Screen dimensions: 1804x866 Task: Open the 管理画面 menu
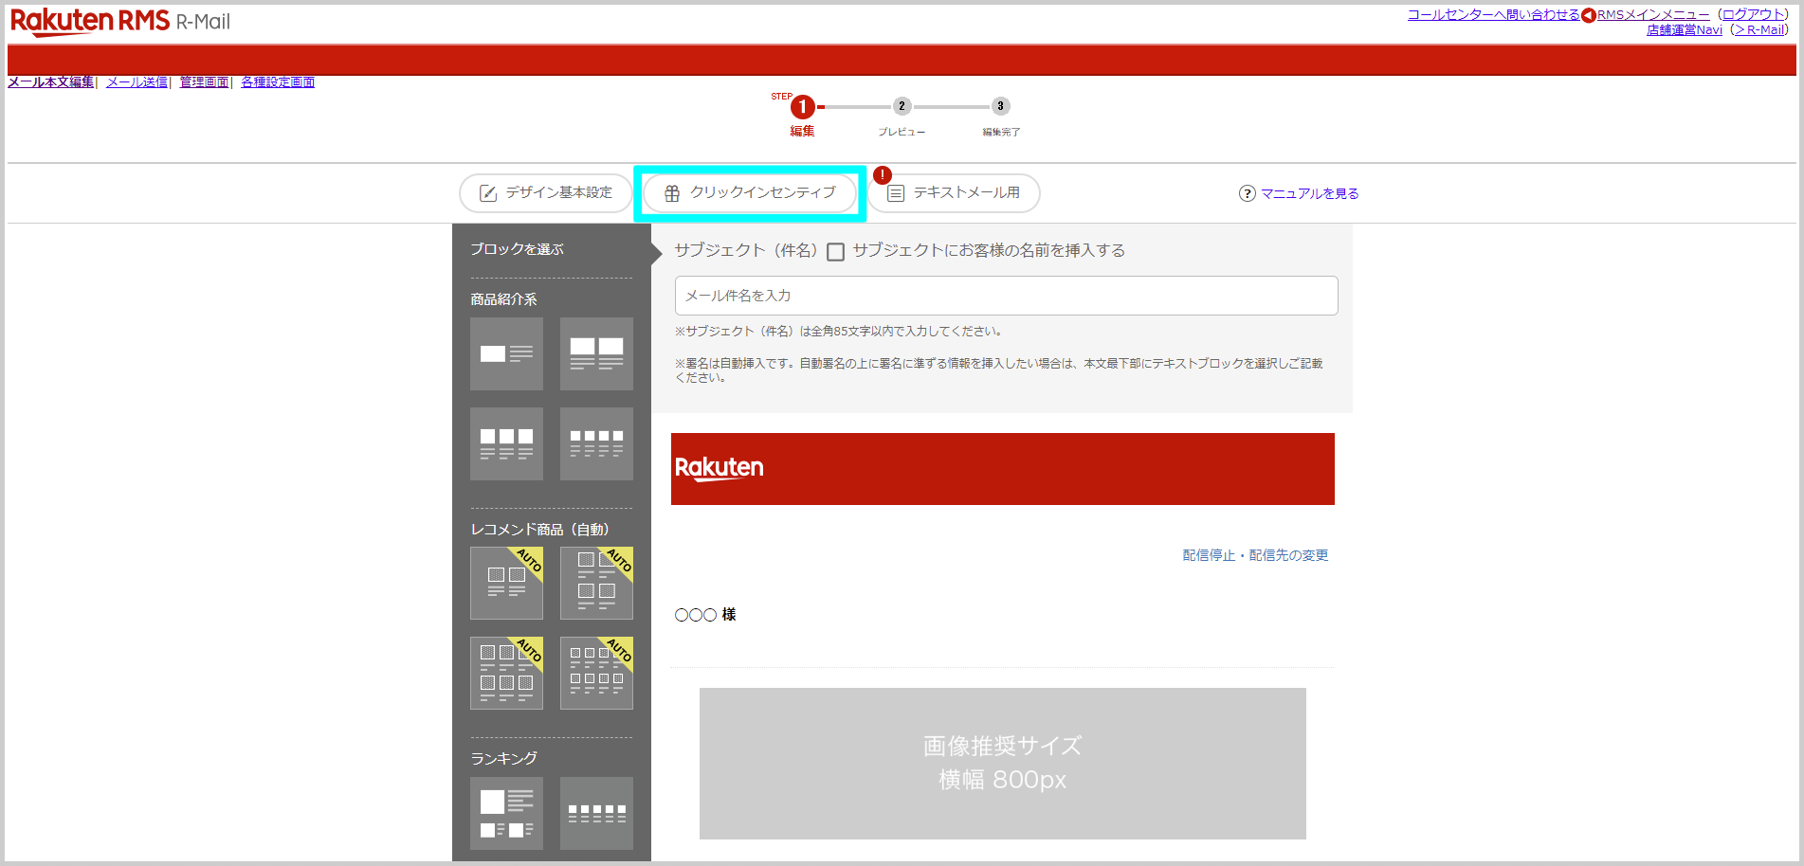[x=204, y=82]
